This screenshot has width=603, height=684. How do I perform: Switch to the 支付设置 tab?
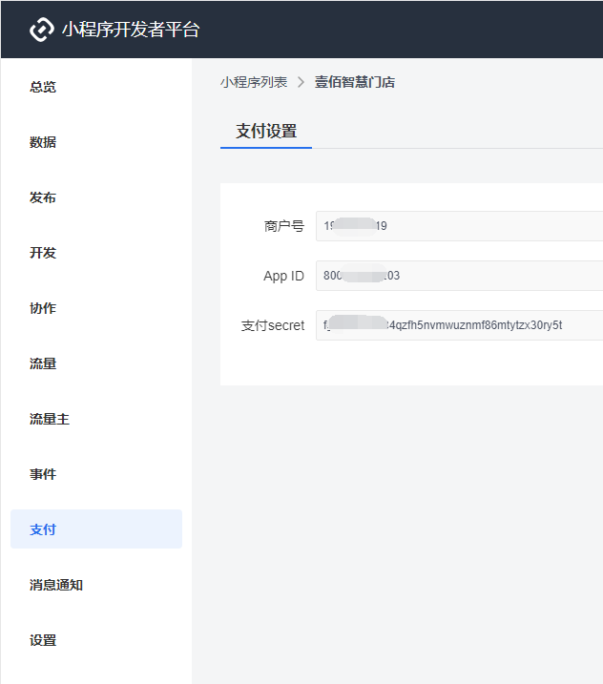[x=266, y=131]
